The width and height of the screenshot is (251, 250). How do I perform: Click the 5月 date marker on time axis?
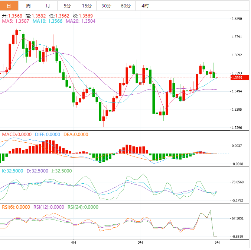click(140, 241)
